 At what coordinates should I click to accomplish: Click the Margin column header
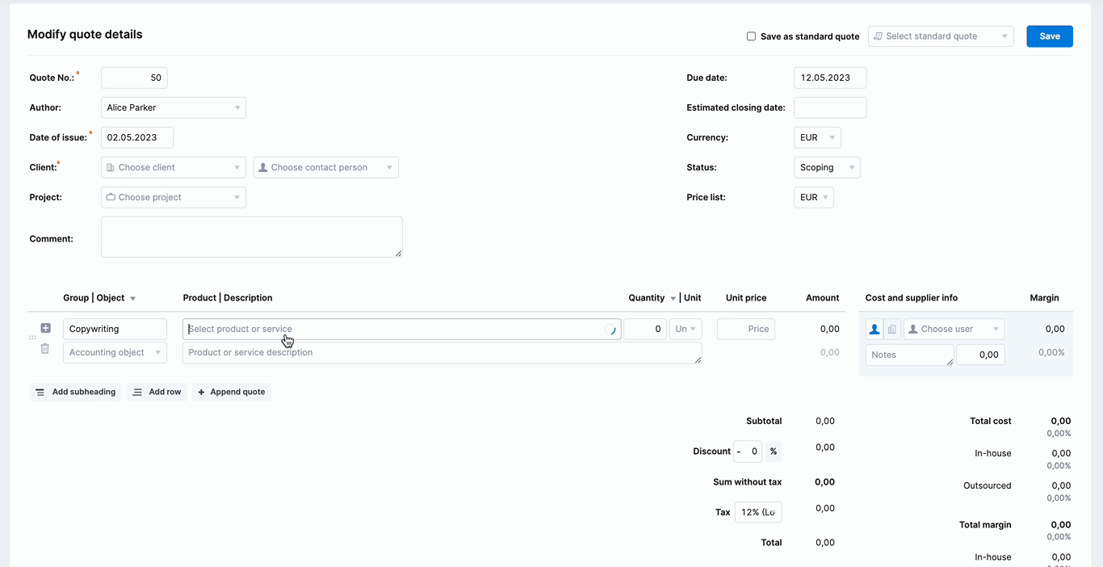click(1044, 298)
